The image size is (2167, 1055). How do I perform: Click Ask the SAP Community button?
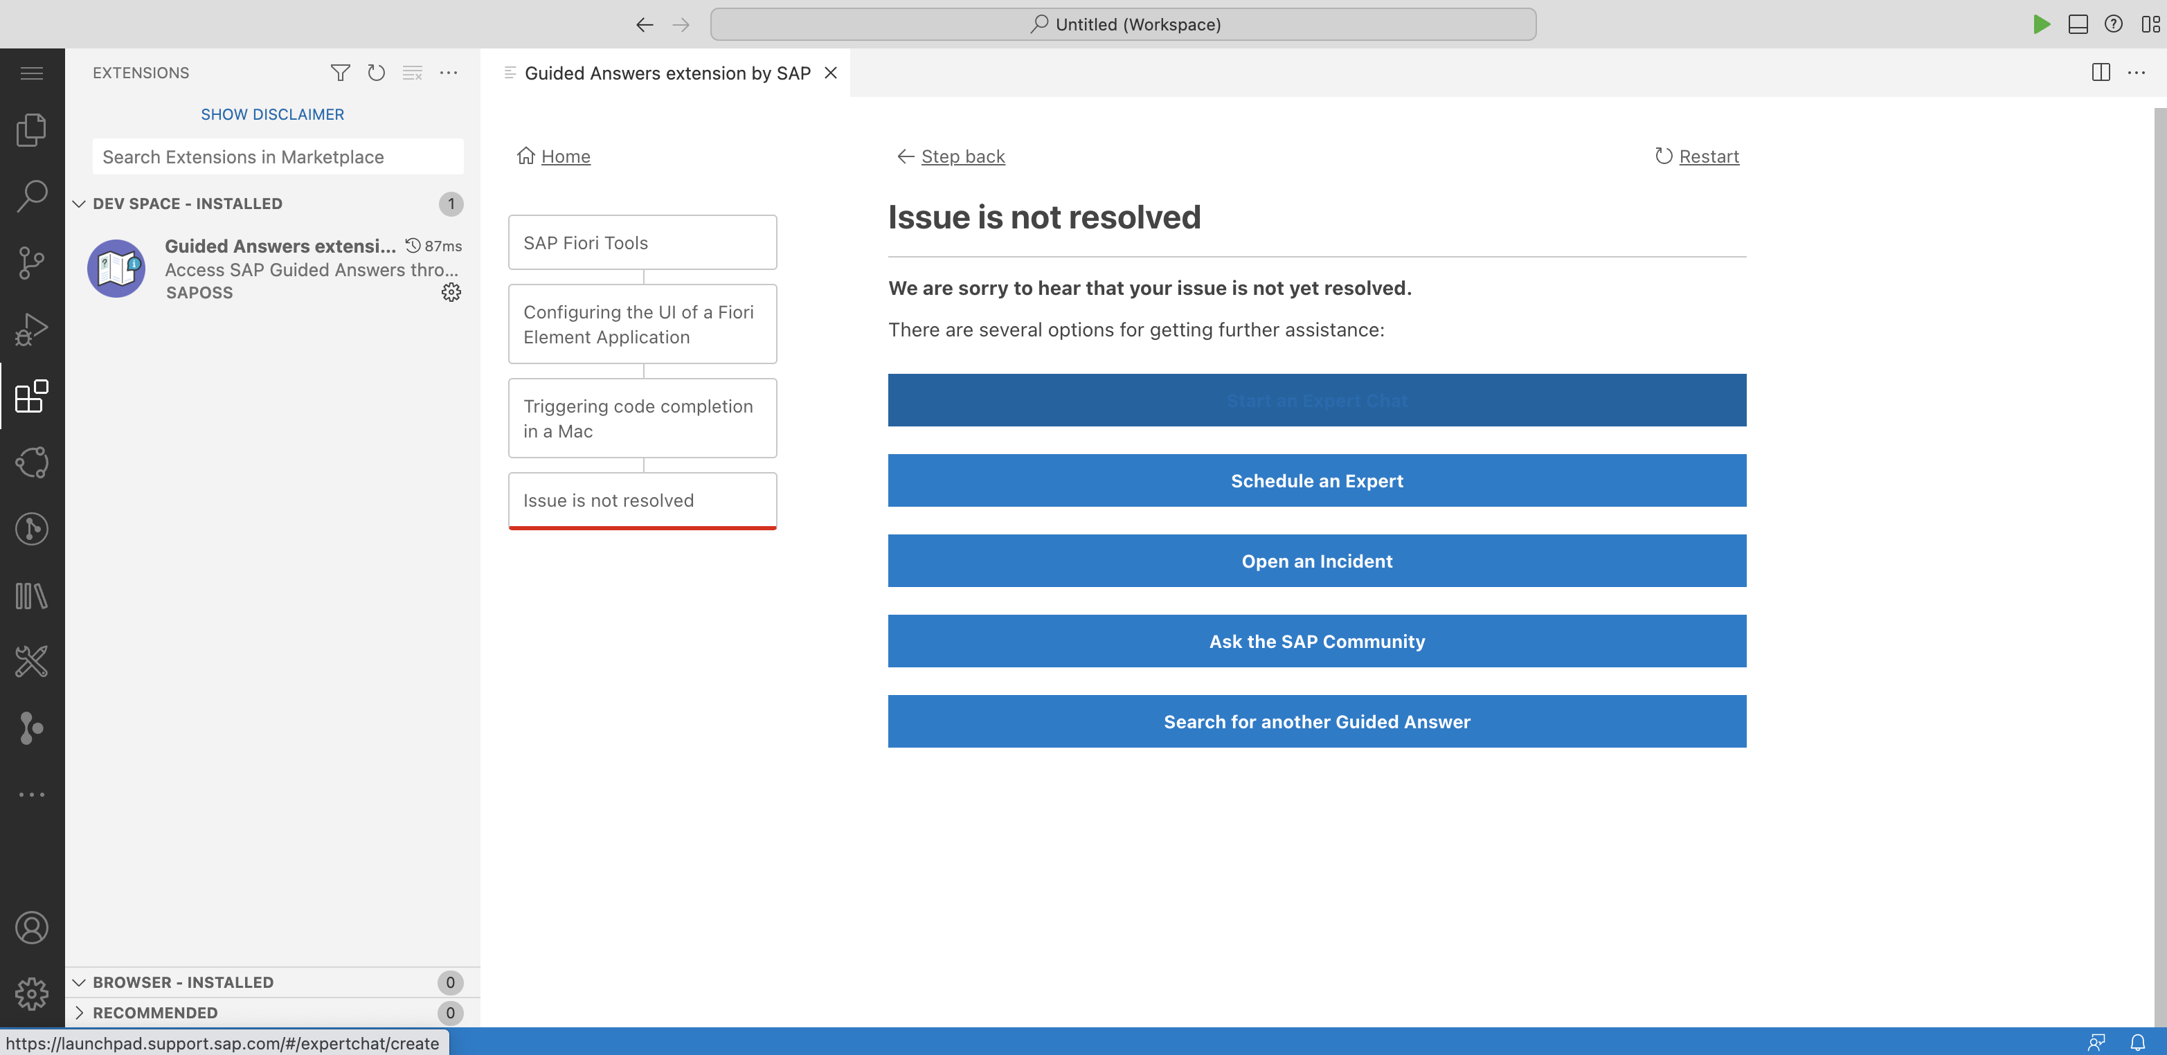coord(1317,641)
